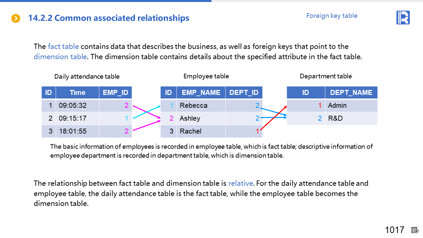Open the Foreign key table link
This screenshot has height=238, width=423.
tap(332, 16)
